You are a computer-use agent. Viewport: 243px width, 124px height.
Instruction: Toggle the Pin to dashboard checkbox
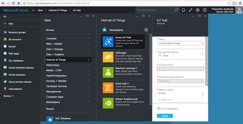click(159, 109)
